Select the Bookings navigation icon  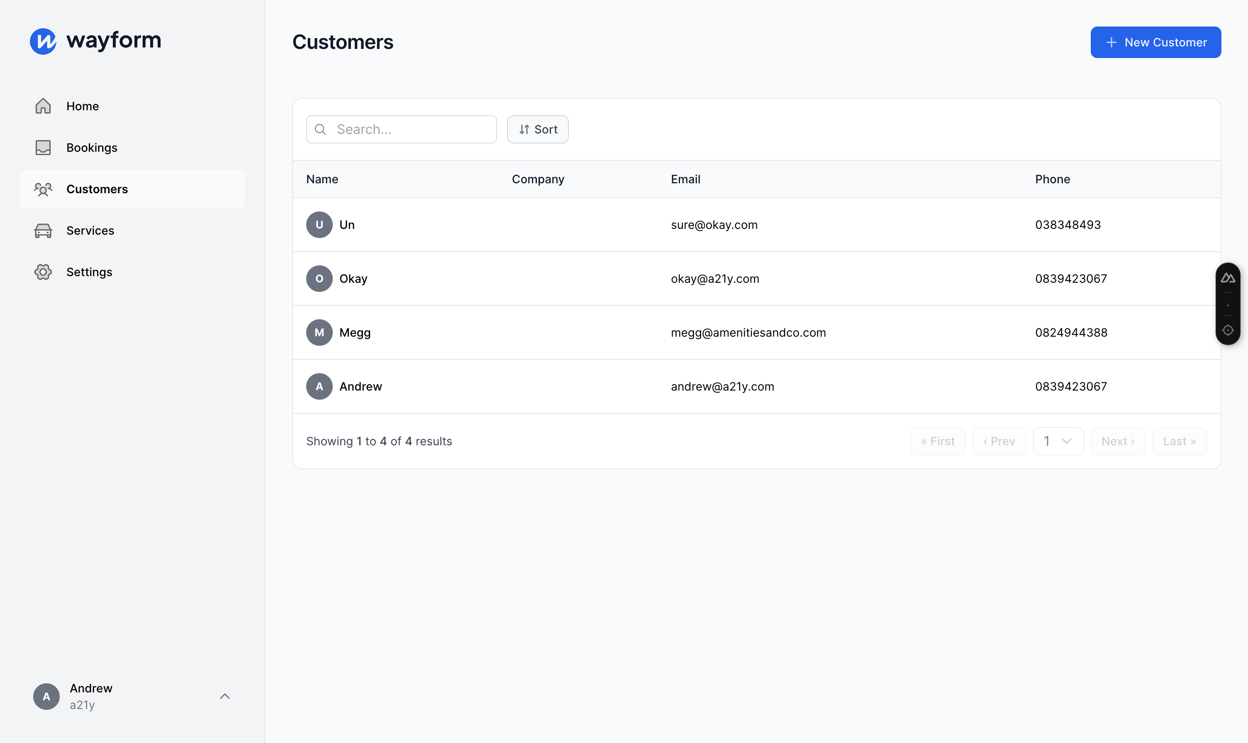(x=42, y=147)
